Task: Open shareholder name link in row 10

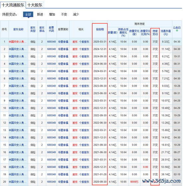Action: [18, 108]
